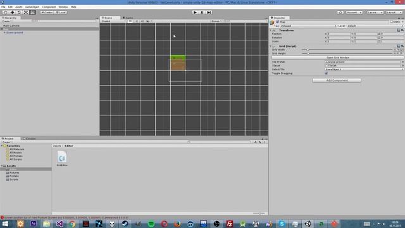The image size is (405, 228).
Task: Select the Pictures folder in Assets
Action: pyautogui.click(x=14, y=173)
